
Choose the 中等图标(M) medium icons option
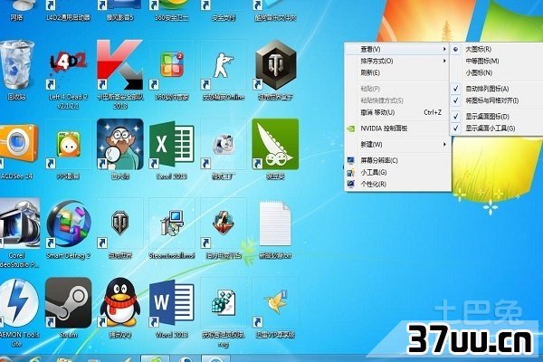(497, 61)
